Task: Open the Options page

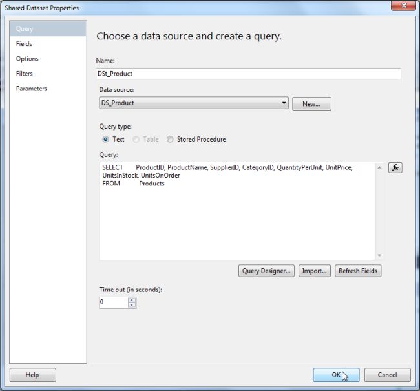Action: tap(48, 59)
